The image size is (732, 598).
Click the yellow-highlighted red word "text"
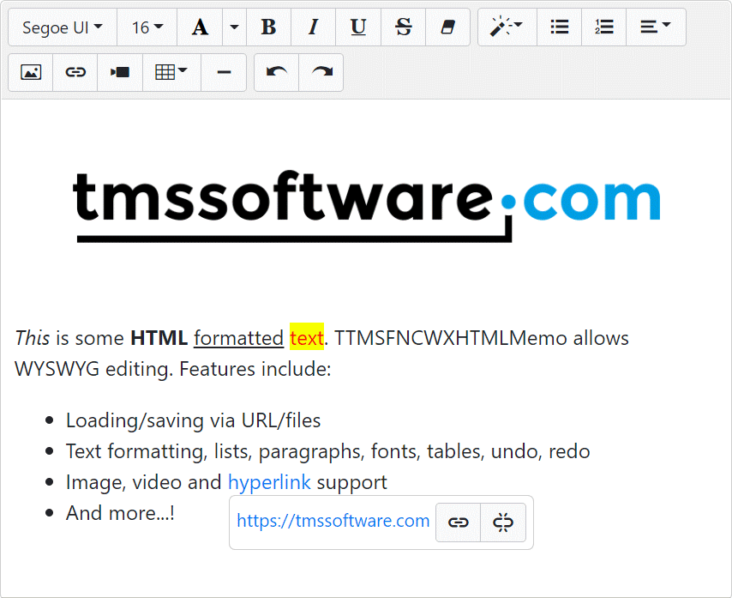click(x=307, y=337)
